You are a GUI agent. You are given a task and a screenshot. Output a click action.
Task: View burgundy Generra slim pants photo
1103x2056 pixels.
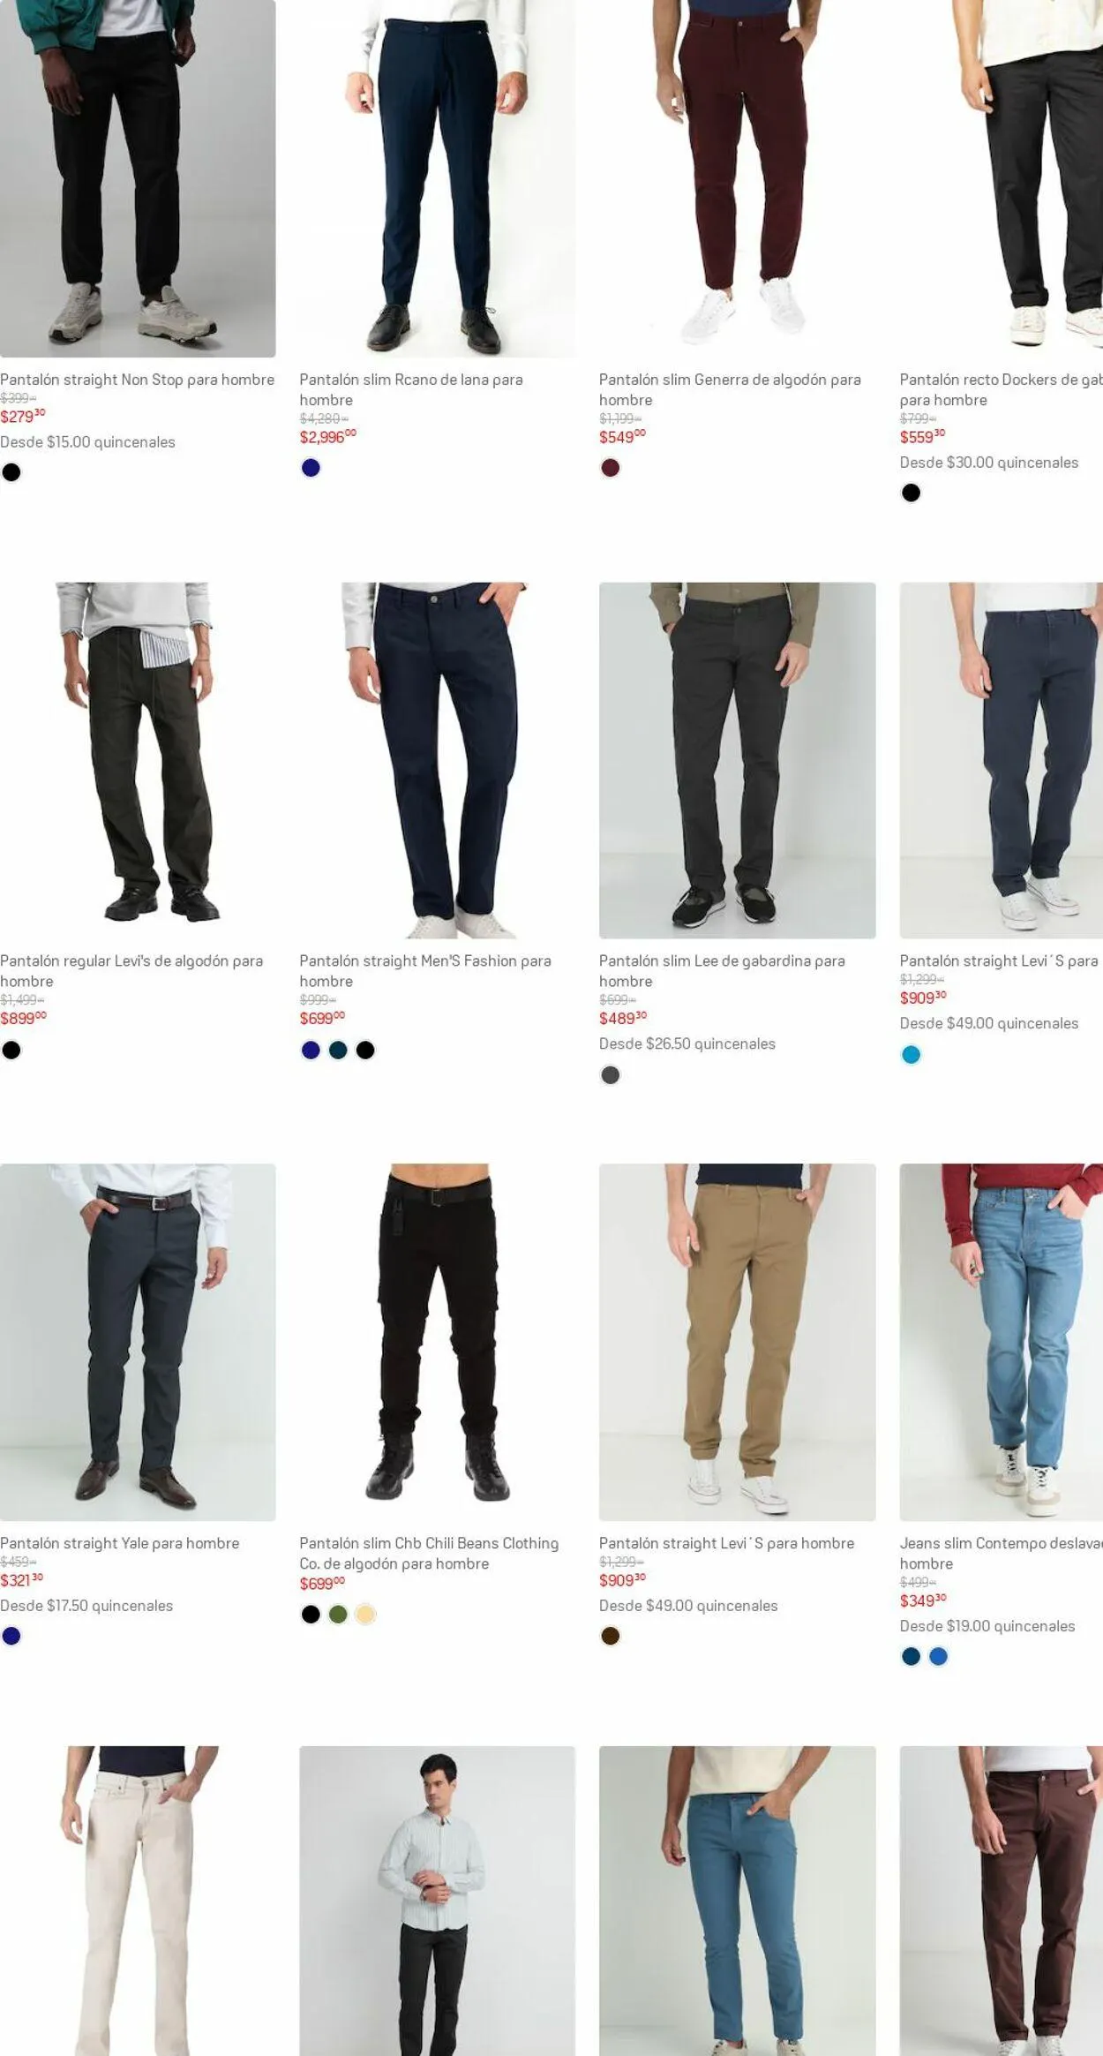pos(738,178)
